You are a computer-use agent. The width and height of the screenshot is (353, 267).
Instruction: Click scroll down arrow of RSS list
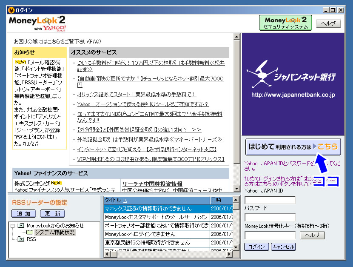click(236, 247)
